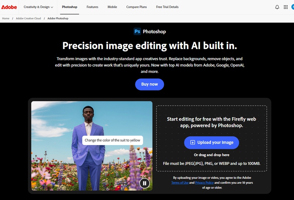
Task: Click the user profile avatar
Action: pos(293,7)
